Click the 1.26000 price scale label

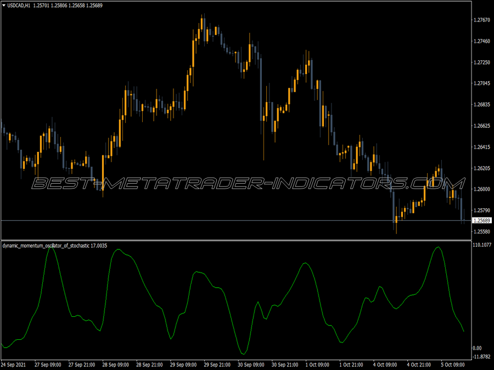click(x=482, y=189)
